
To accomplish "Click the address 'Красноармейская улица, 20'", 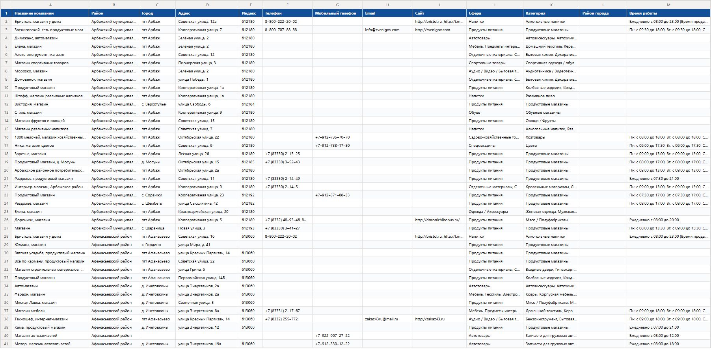I will pyautogui.click(x=207, y=212).
